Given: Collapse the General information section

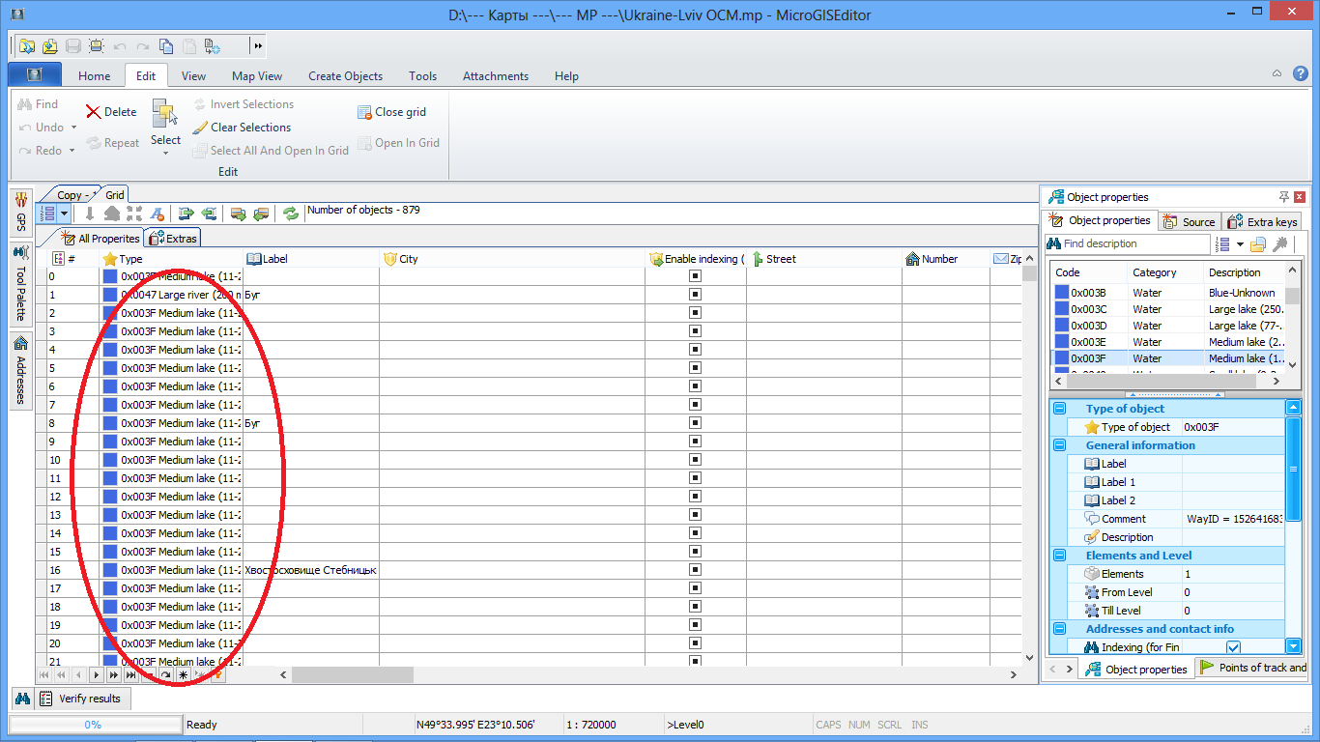Looking at the screenshot, I should [x=1059, y=445].
